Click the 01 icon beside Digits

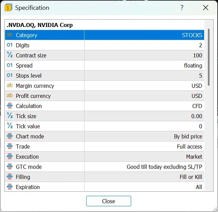(x=9, y=45)
